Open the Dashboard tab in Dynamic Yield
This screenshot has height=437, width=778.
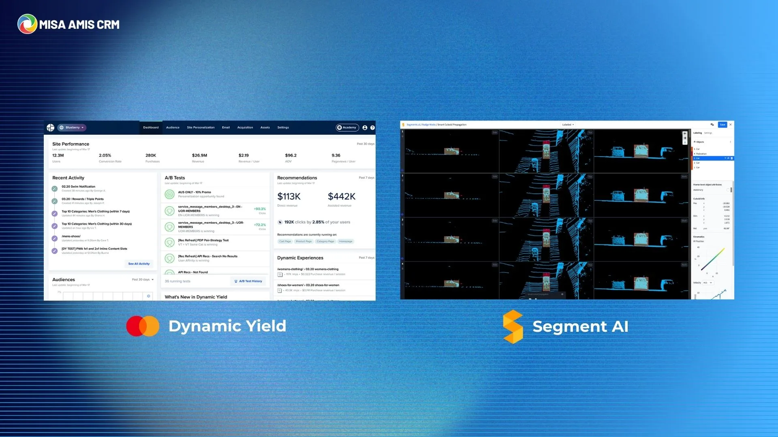151,127
